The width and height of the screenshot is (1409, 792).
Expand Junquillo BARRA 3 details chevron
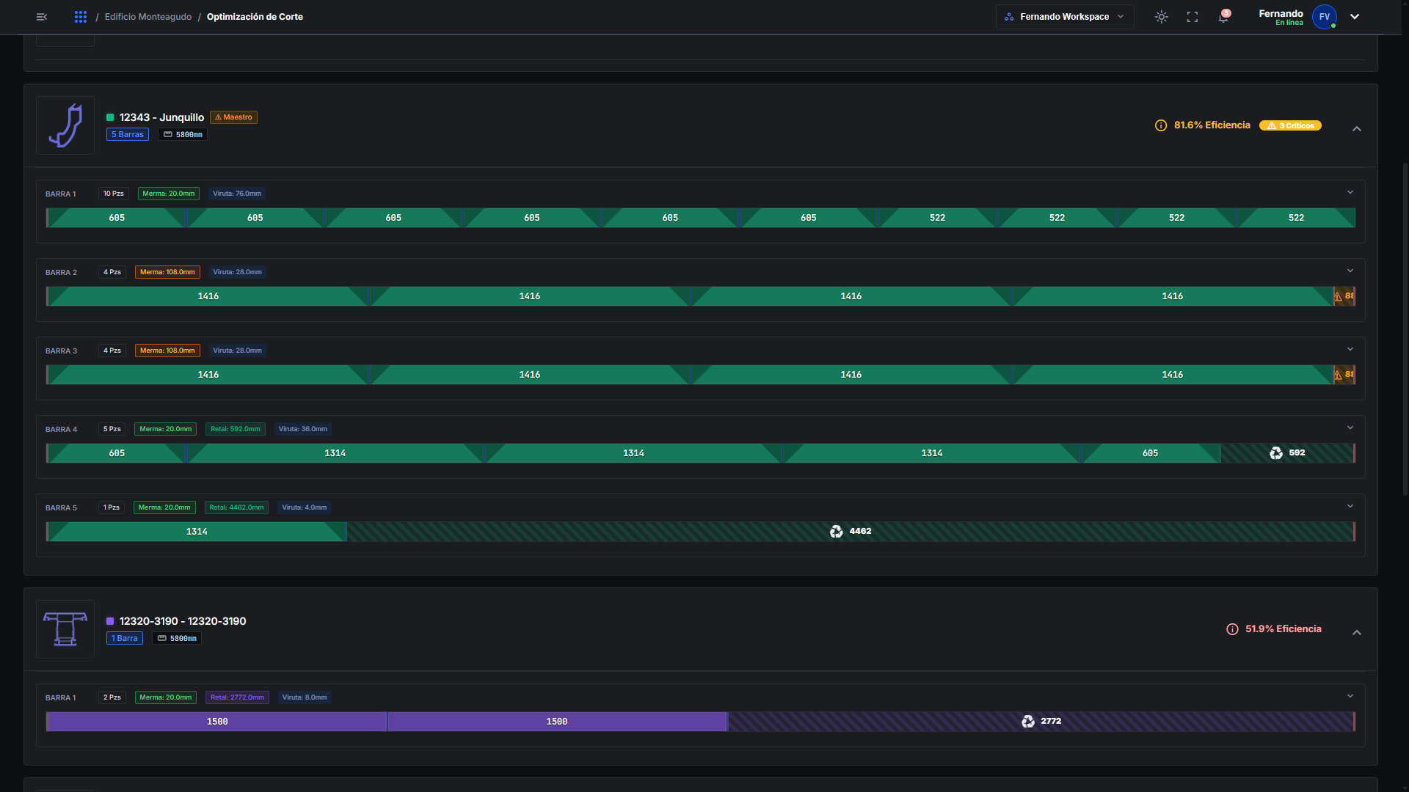1350,349
